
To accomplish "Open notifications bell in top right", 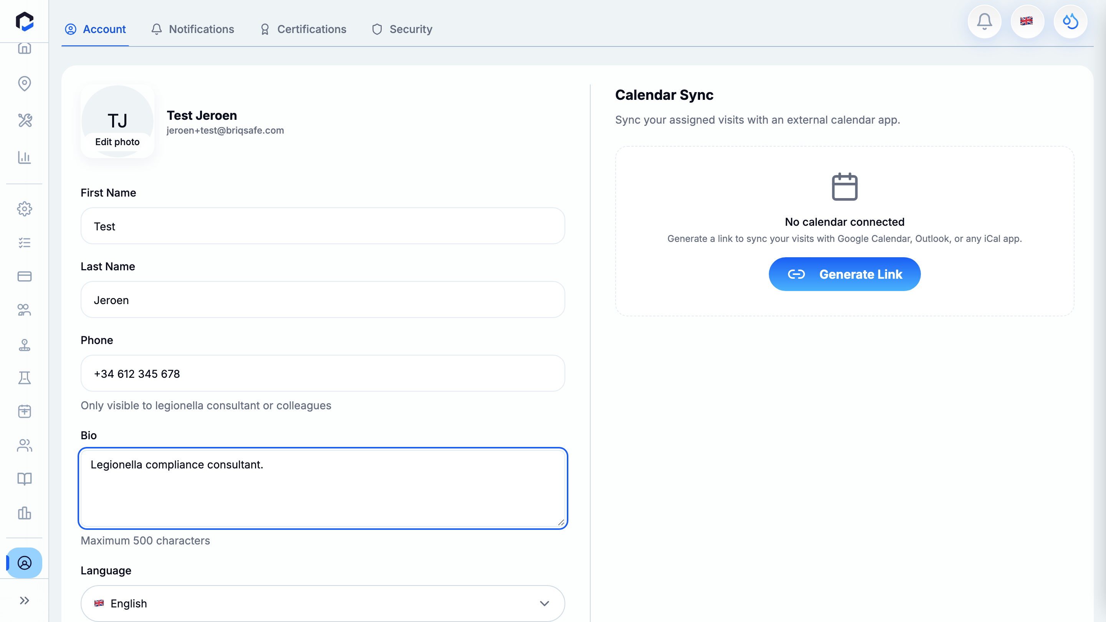I will tap(984, 21).
